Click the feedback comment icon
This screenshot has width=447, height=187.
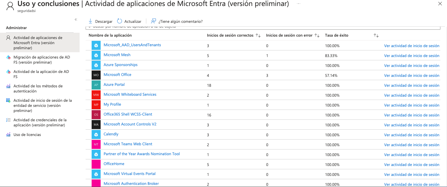pyautogui.click(x=154, y=21)
